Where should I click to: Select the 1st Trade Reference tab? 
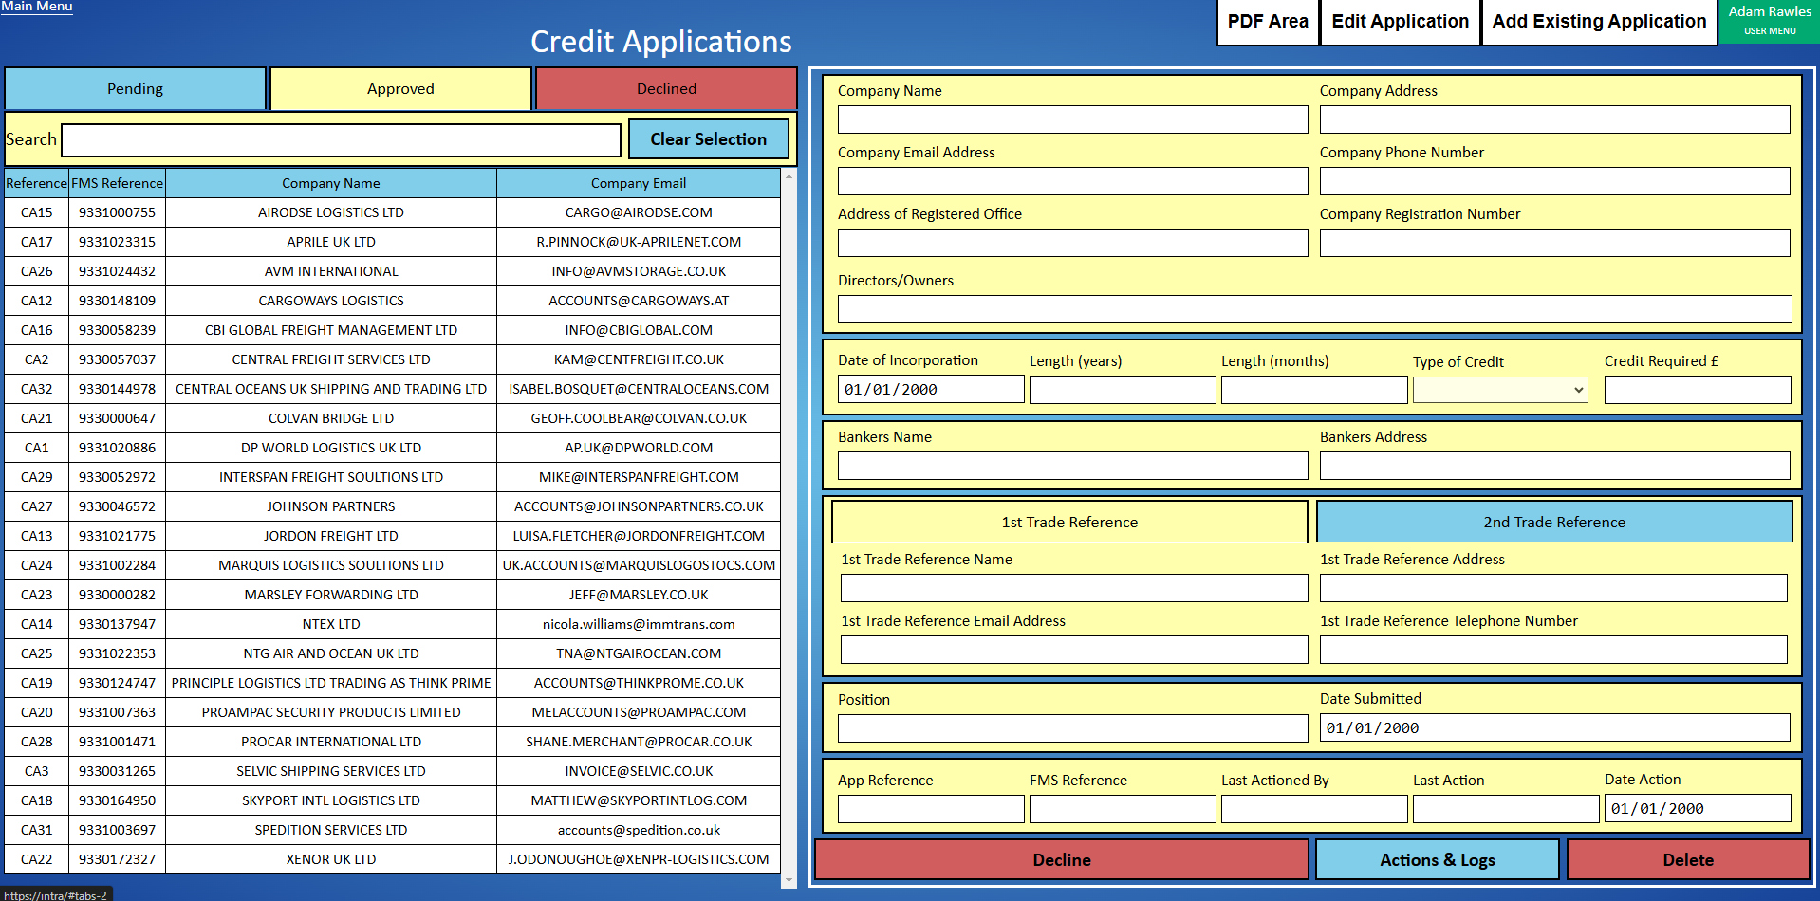tap(1068, 522)
